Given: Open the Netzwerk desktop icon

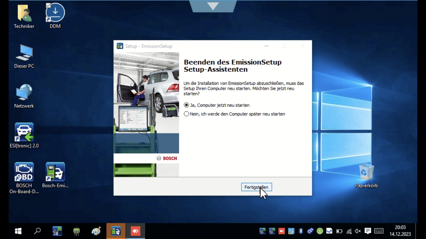Looking at the screenshot, I should (x=24, y=93).
